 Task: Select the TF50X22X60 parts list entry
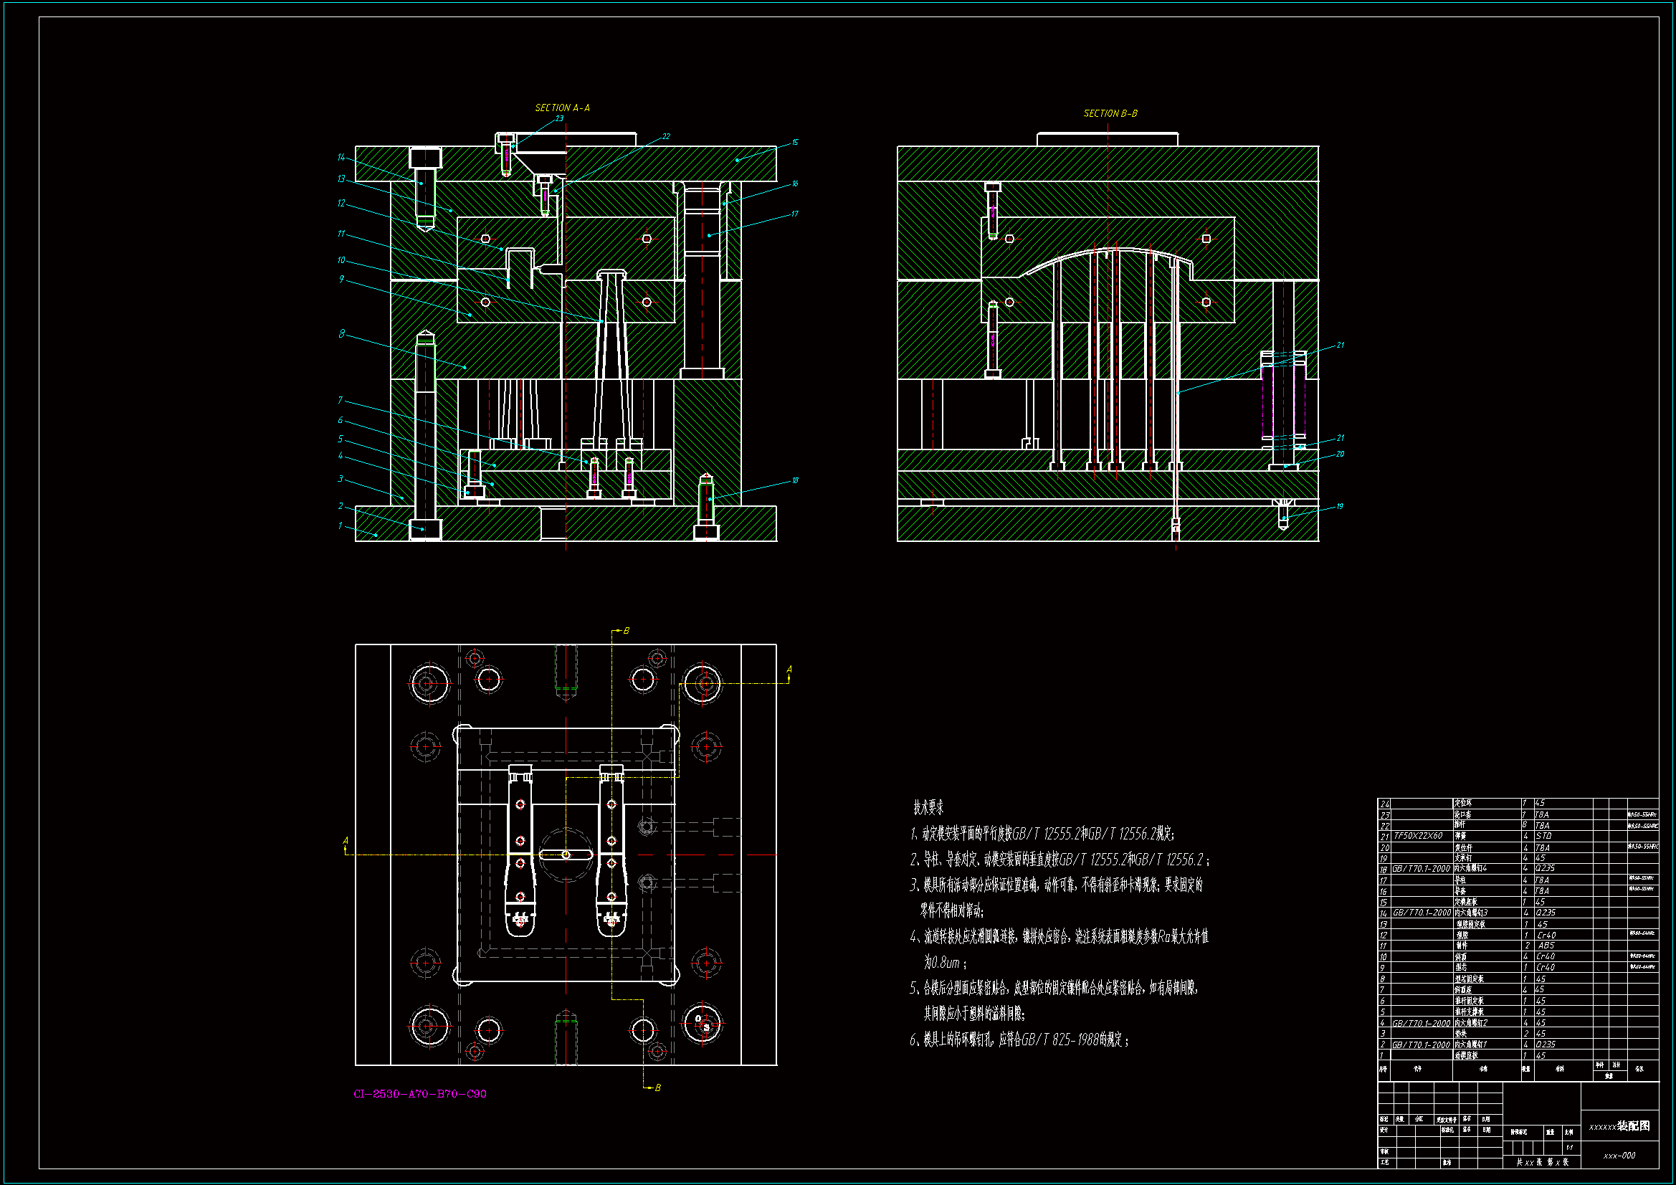pos(1418,836)
